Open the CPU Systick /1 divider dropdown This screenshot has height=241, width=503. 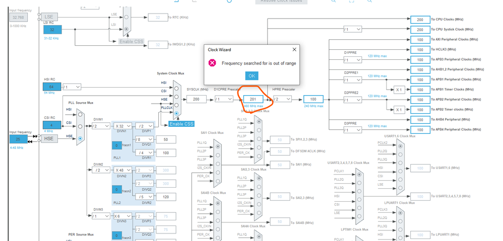pyautogui.click(x=352, y=29)
